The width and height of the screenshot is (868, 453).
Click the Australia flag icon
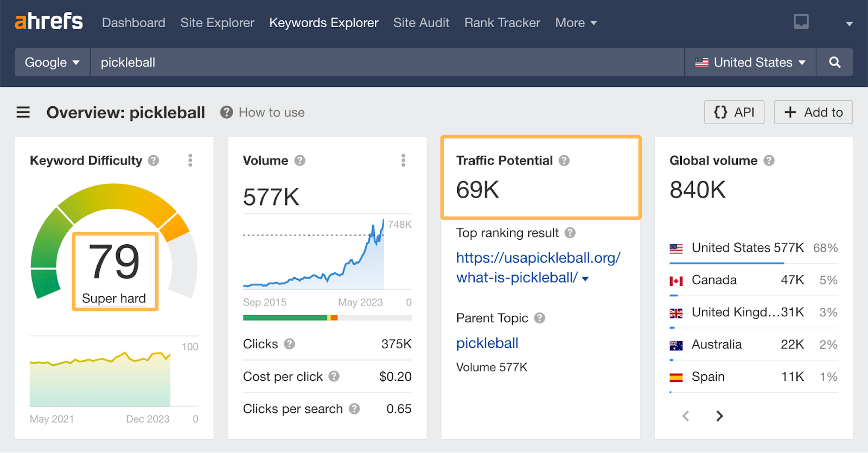pos(676,345)
